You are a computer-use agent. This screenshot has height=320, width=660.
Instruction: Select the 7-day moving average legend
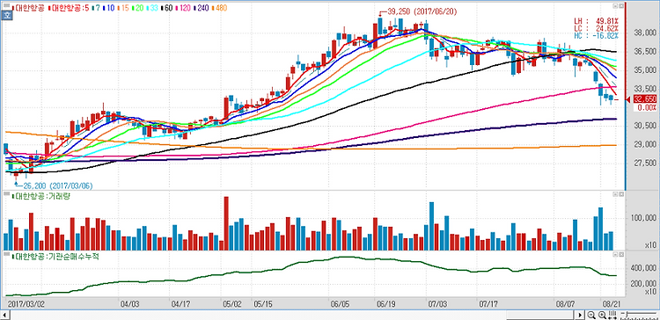97,8
